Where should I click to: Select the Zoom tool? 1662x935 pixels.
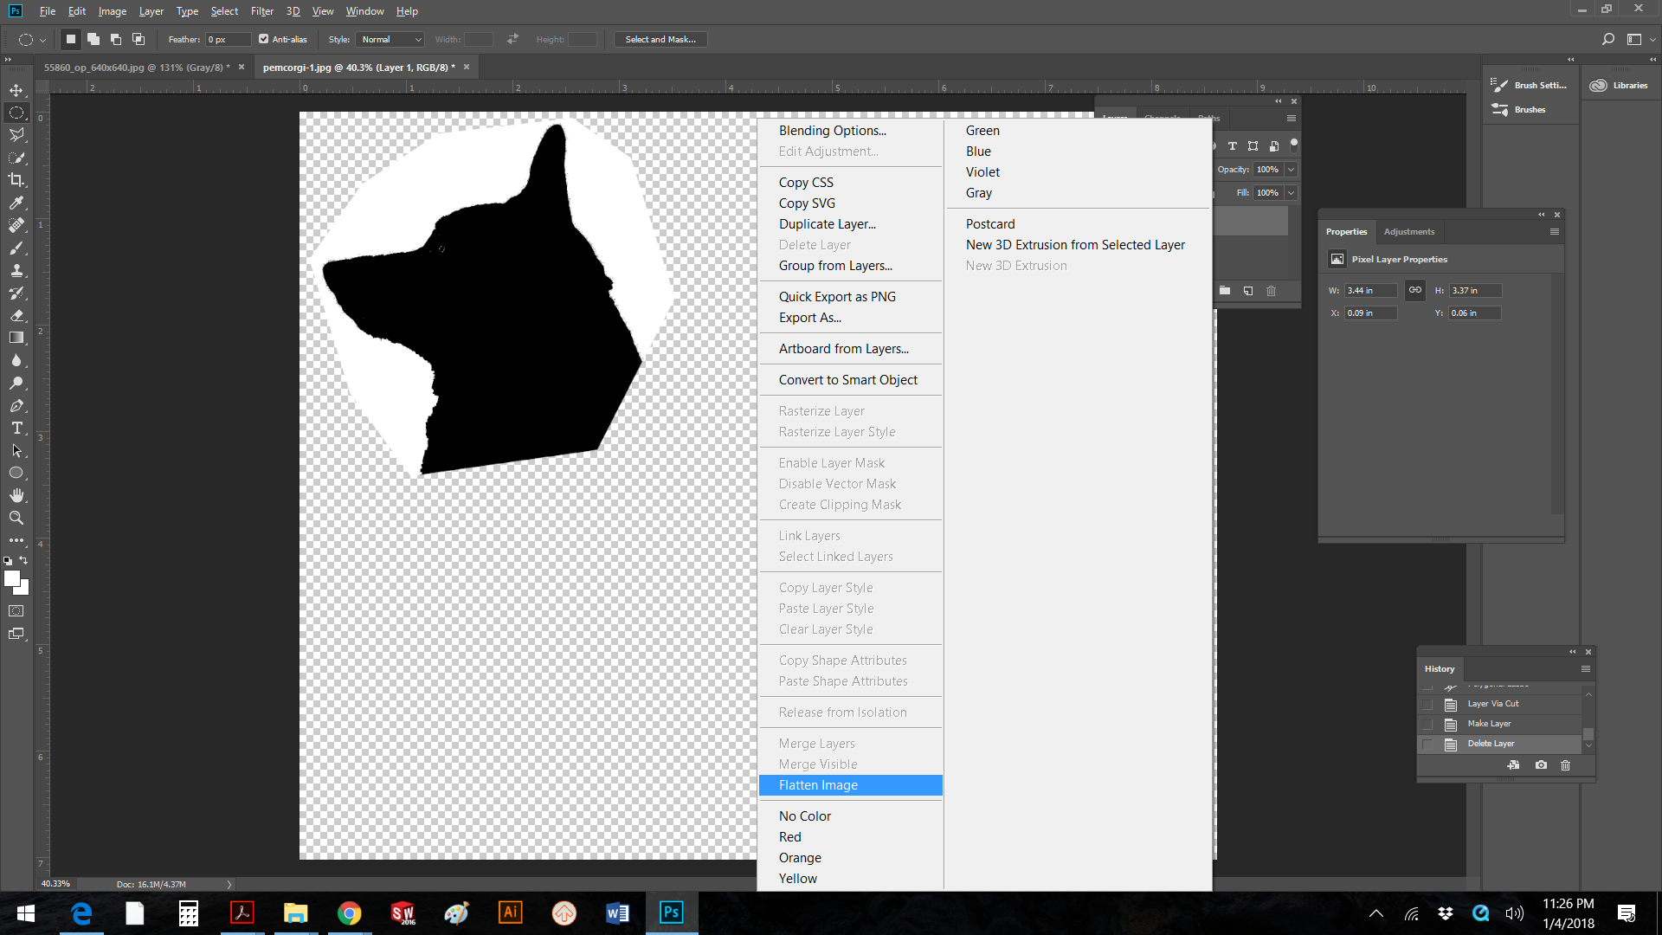coord(16,518)
